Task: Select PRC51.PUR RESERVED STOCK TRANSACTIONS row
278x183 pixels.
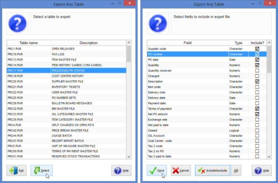Action: coord(66,156)
